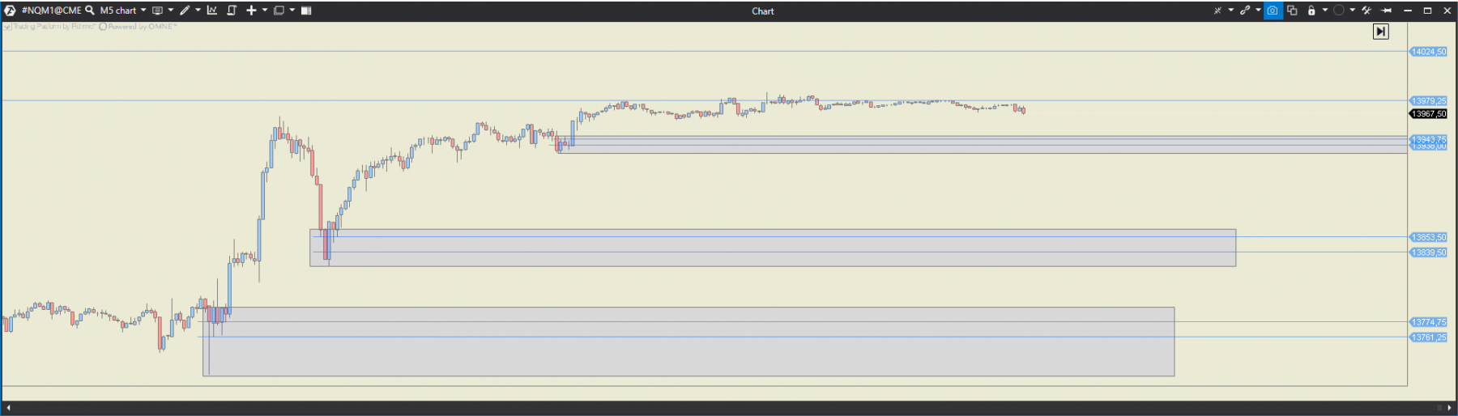Click the chart template/comment icon
Screen dimensions: 1458x416
[x=158, y=11]
